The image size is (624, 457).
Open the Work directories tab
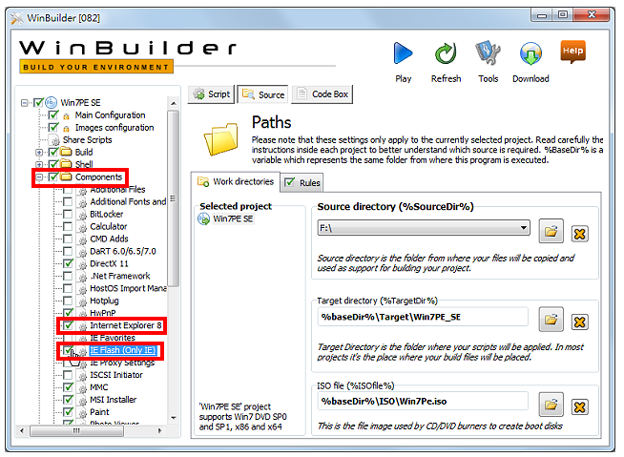(236, 182)
